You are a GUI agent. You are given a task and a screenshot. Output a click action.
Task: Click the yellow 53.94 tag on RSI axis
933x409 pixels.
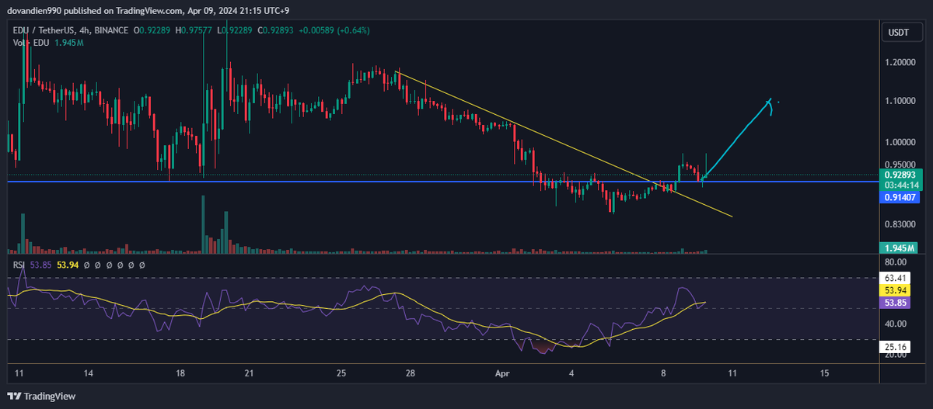coord(893,289)
